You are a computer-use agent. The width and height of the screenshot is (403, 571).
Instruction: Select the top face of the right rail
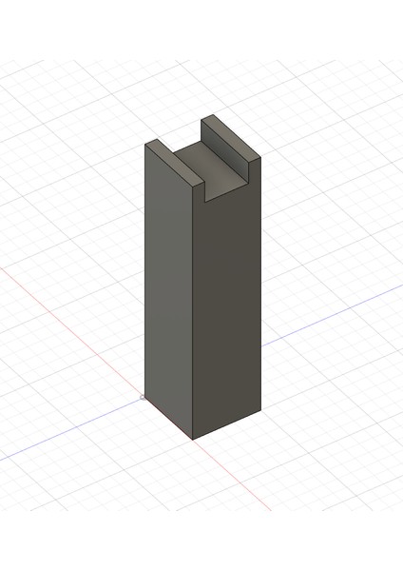[x=231, y=137]
